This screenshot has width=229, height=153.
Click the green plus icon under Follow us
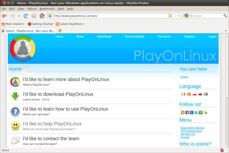click(x=201, y=113)
